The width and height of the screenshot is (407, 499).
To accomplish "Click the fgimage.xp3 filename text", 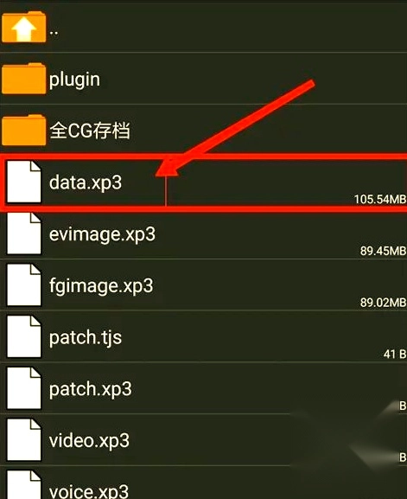I will pyautogui.click(x=101, y=286).
